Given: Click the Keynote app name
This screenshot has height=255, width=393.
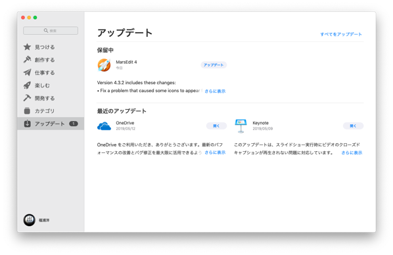Looking at the screenshot, I should (261, 123).
